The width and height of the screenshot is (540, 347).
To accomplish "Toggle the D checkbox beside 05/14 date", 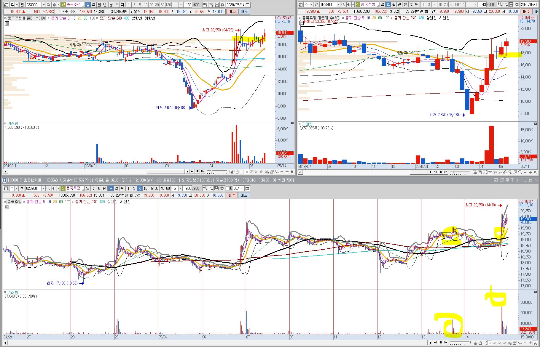I will click(x=227, y=188).
